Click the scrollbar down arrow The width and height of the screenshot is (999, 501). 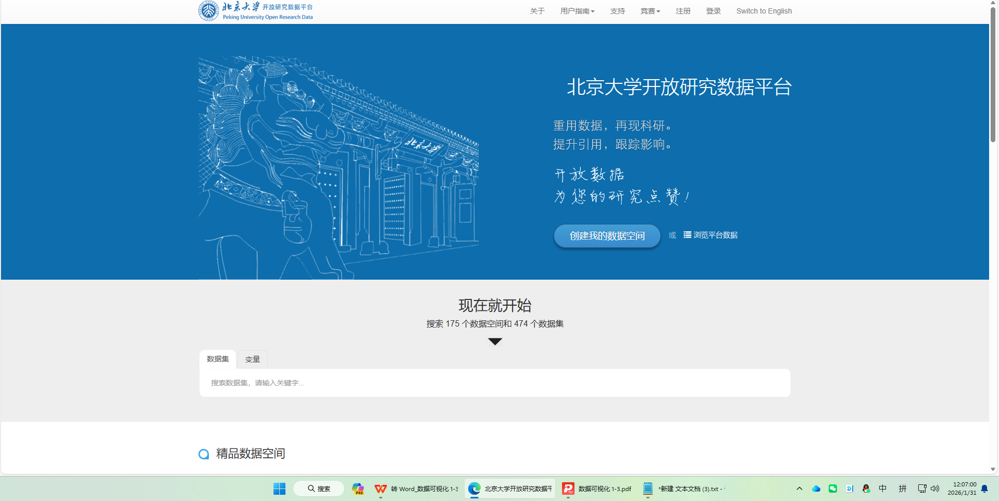[x=993, y=469]
